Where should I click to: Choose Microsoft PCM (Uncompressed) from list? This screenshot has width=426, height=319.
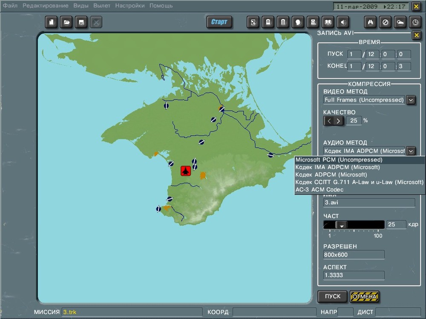(x=339, y=160)
